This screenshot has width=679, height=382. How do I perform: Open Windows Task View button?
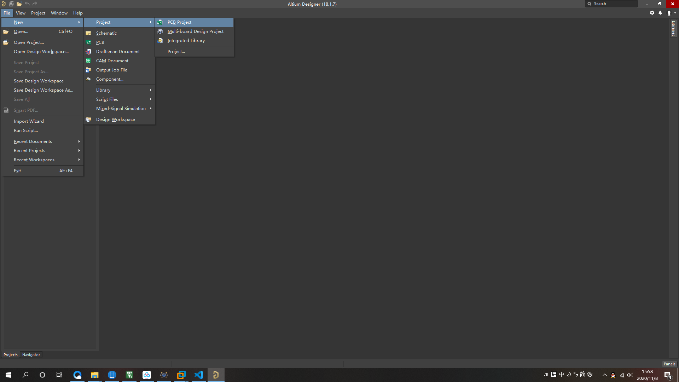(59, 375)
